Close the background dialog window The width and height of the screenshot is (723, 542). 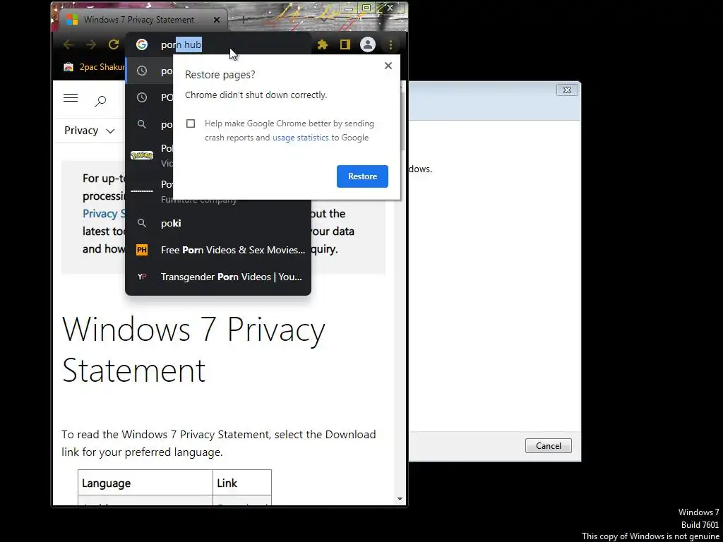pos(567,90)
